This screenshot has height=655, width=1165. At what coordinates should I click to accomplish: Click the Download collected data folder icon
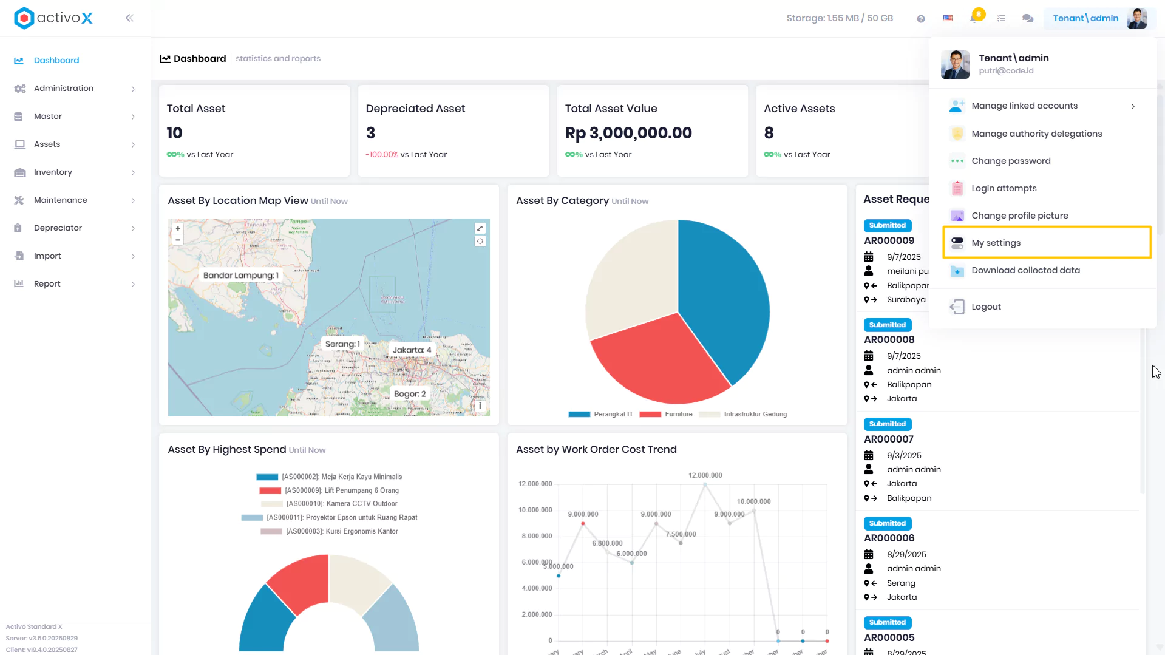coord(957,271)
